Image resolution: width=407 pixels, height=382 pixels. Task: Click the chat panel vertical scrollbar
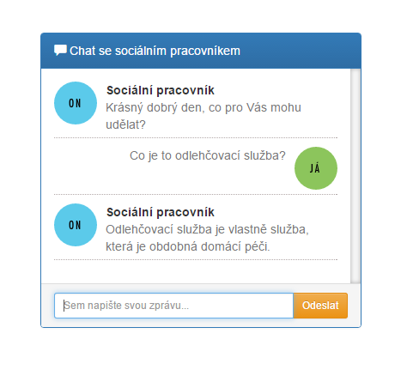[x=355, y=176]
